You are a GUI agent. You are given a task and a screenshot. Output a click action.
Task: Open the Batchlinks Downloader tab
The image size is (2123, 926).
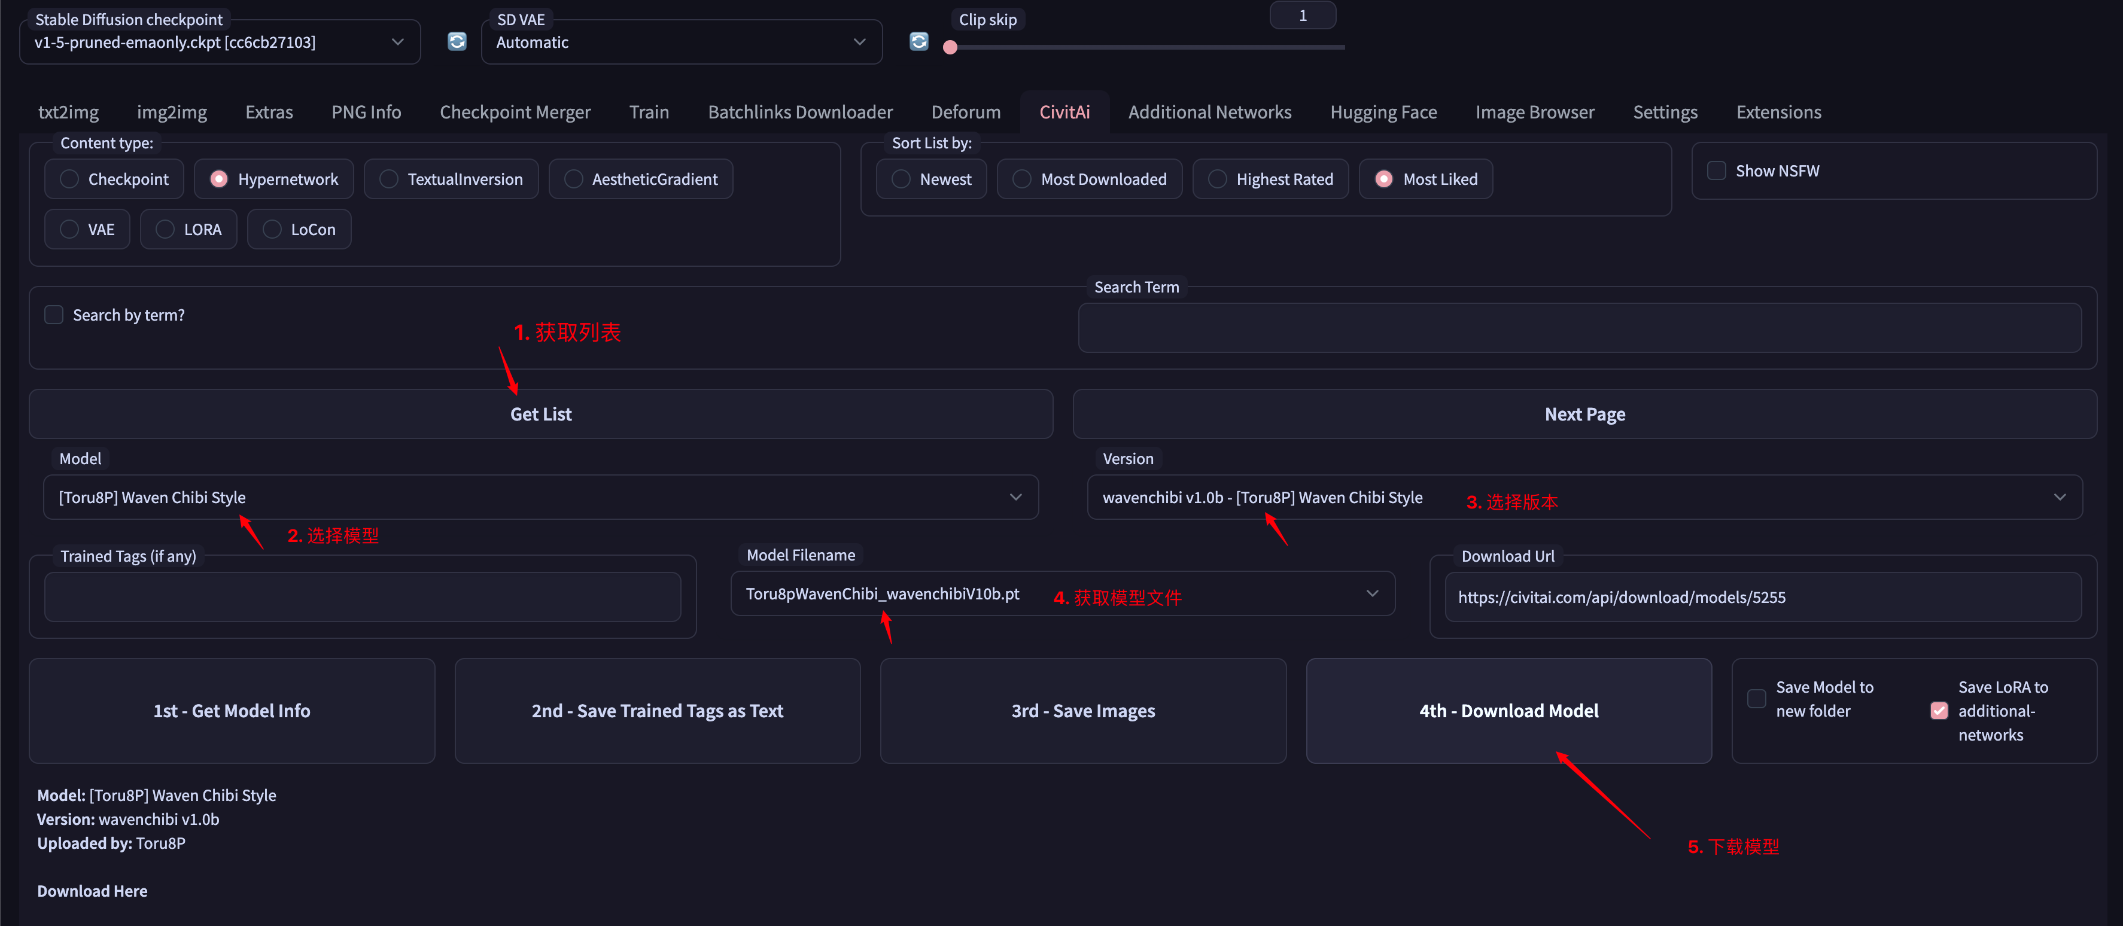800,112
